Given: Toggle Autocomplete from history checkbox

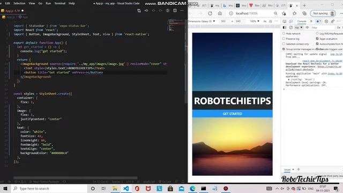Looking at the screenshot, I should coord(317,44).
